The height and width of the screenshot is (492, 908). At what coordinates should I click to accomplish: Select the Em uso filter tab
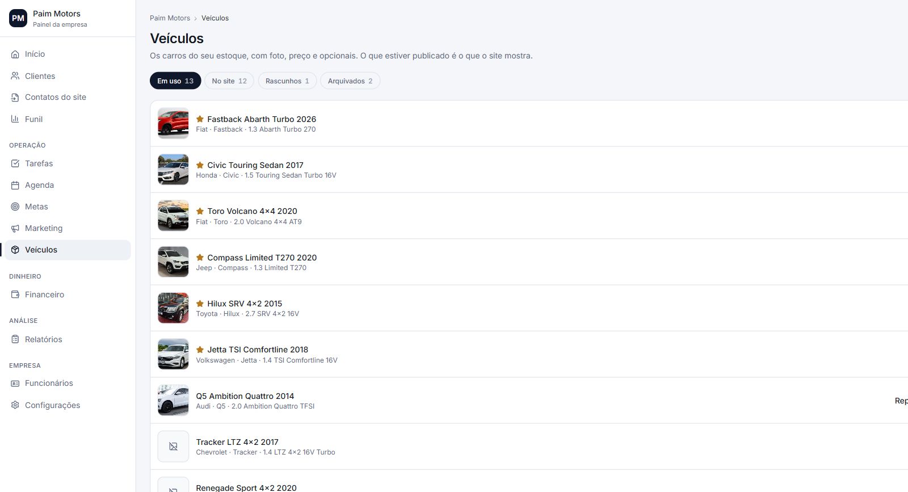tap(175, 81)
